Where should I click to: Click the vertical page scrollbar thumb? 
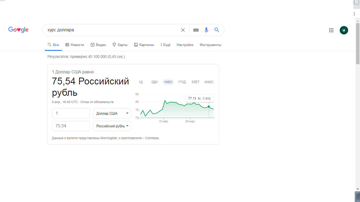358,43
